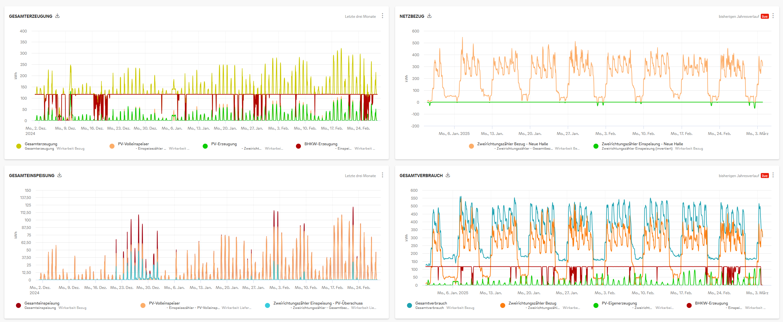Click the cyan PV-Überschuss legend color dot
This screenshot has width=783, height=322.
[x=267, y=305]
